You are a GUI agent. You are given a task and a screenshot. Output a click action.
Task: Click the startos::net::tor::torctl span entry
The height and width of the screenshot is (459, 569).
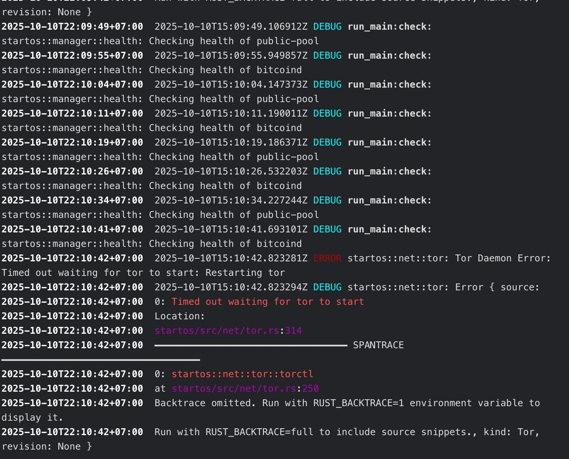[242, 374]
